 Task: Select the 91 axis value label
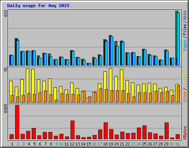[x=6, y=70]
